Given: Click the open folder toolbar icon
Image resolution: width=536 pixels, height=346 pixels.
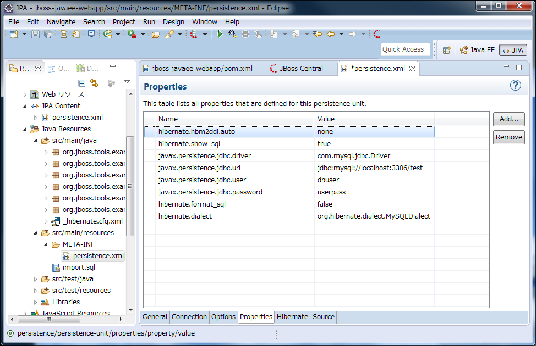Looking at the screenshot, I should [156, 34].
